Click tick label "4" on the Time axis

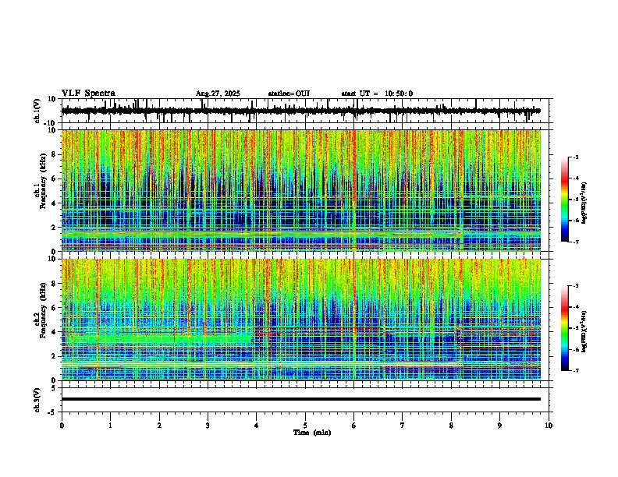coord(257,426)
